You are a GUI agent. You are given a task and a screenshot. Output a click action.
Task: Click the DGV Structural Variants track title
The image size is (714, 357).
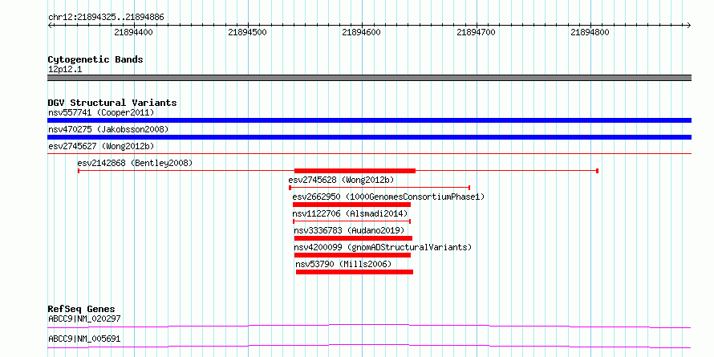[x=112, y=103]
